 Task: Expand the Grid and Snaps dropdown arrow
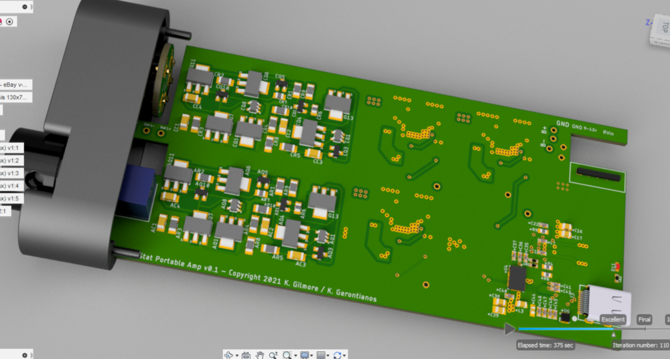(329, 355)
